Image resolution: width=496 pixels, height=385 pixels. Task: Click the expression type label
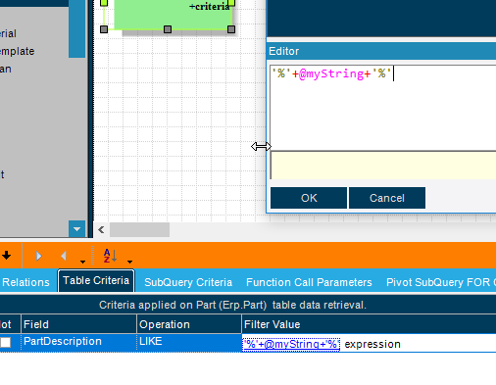(372, 344)
